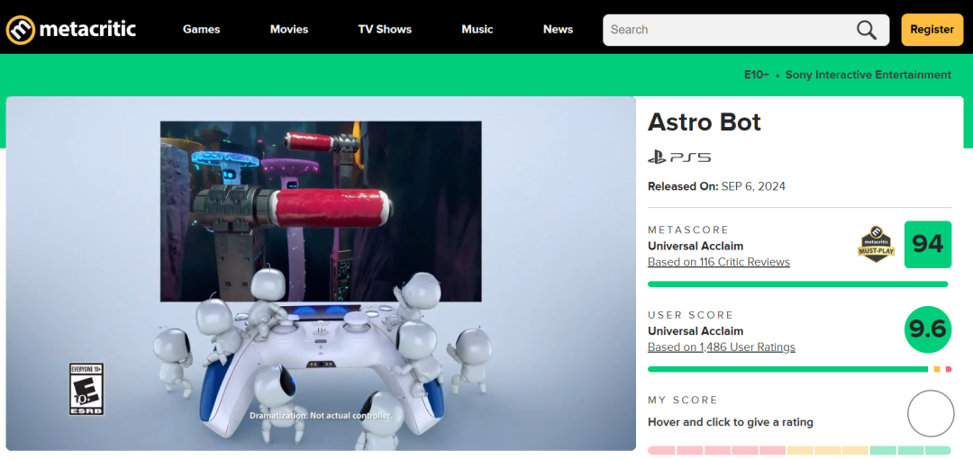Click the Astro Bot trailer video
Screen dimensions: 973x459
pos(321,274)
